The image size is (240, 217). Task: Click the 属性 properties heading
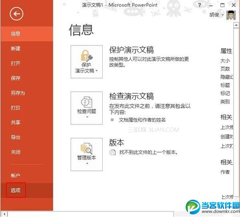[x=226, y=51]
